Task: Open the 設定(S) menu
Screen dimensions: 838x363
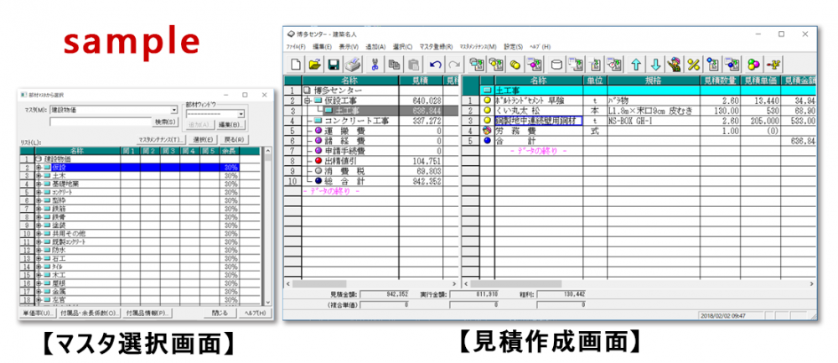Action: click(x=513, y=46)
